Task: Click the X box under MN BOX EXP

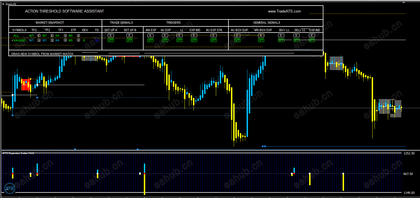Action: 261,35
